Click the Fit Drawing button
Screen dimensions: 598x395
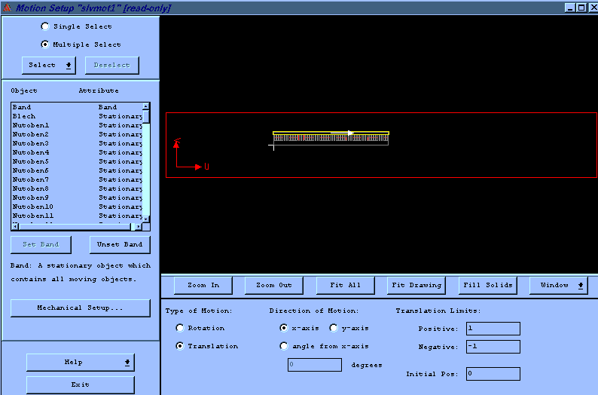coord(416,286)
